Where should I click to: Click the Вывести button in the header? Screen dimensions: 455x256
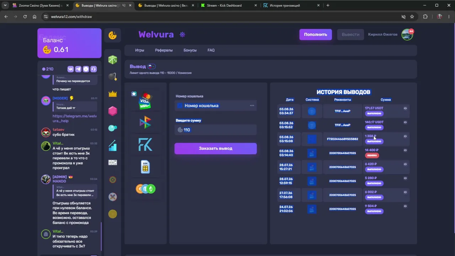pos(350,34)
